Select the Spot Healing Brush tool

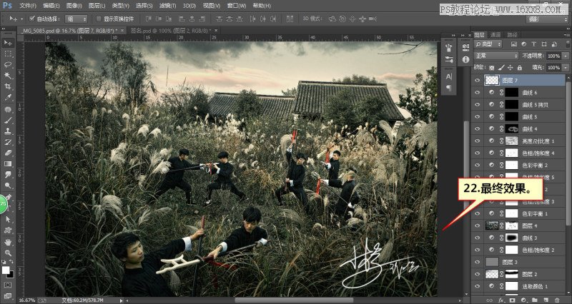8,109
